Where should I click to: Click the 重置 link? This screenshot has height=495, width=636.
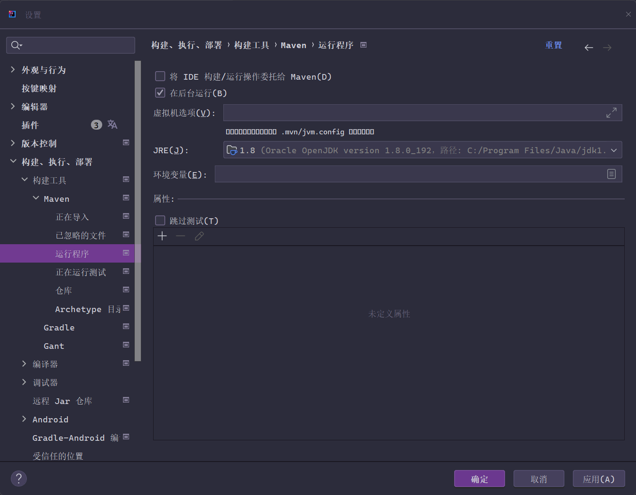pyautogui.click(x=554, y=45)
